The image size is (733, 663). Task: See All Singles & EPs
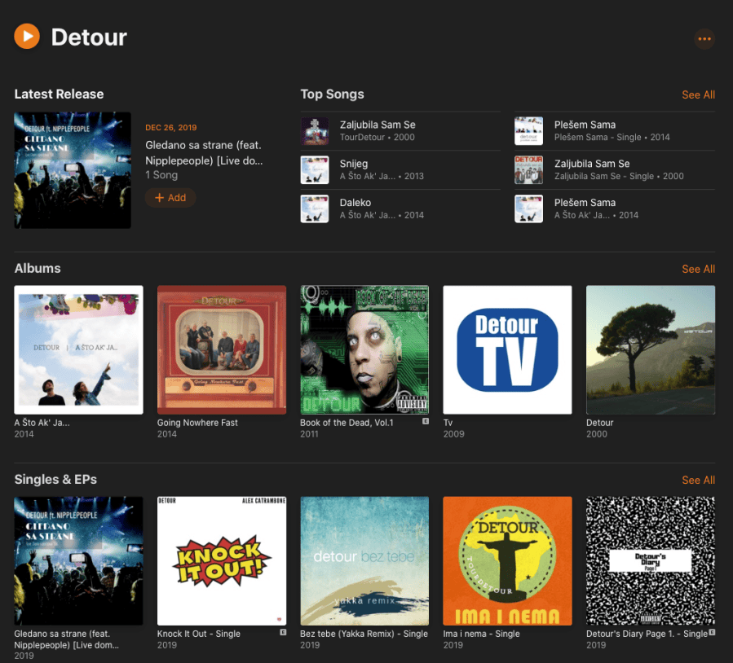pos(698,480)
